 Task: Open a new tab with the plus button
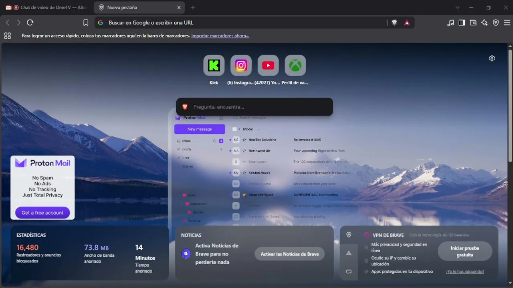(x=193, y=8)
